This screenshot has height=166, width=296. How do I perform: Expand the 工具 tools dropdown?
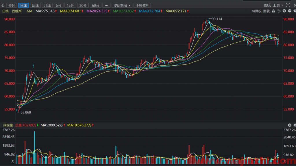[x=278, y=5]
